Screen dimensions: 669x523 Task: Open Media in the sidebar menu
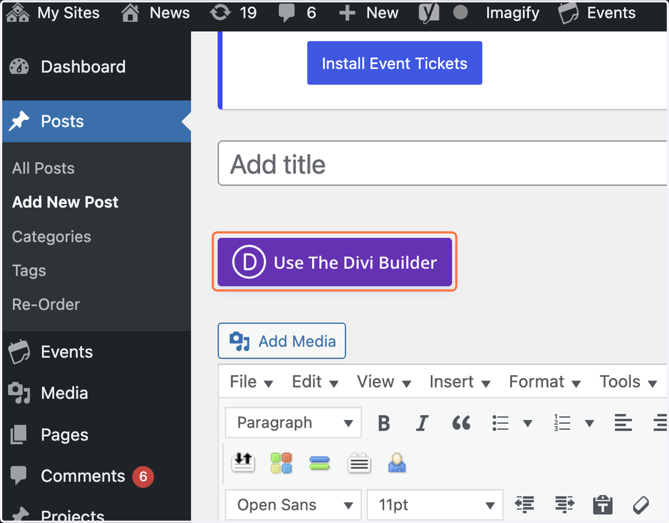pyautogui.click(x=96, y=393)
